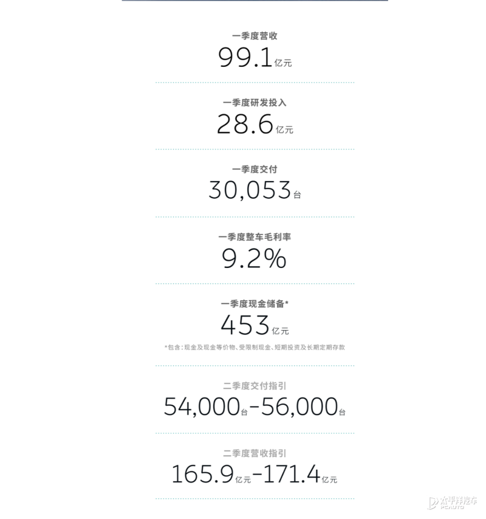Click the 亿元 unit next to 99.1
Viewport: 486px width, 519px height.
(x=283, y=63)
